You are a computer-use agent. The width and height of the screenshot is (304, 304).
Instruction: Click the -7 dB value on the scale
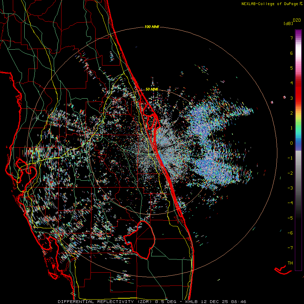coord(290,248)
